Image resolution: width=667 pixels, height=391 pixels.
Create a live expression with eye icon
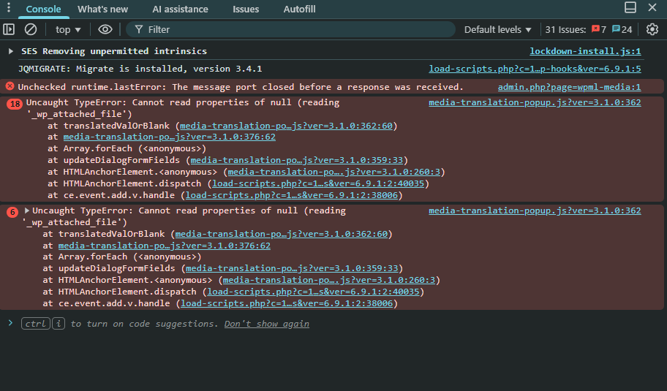coord(105,29)
